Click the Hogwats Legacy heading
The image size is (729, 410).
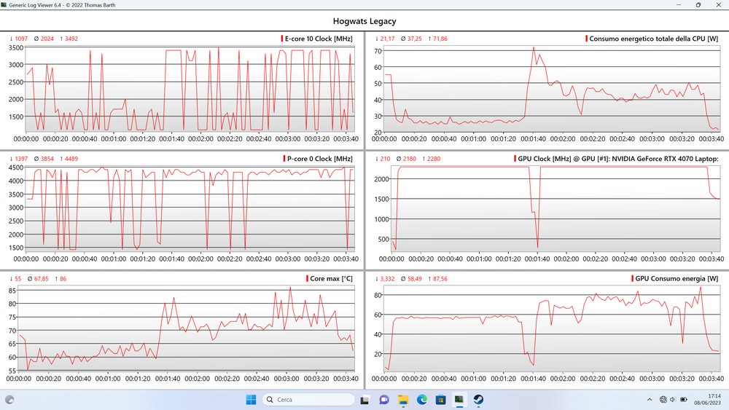(x=364, y=21)
